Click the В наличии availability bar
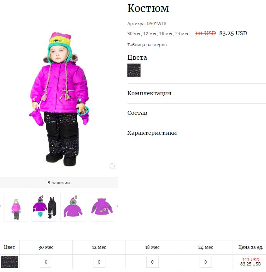Screen dimensions: 266x272 [59, 183]
